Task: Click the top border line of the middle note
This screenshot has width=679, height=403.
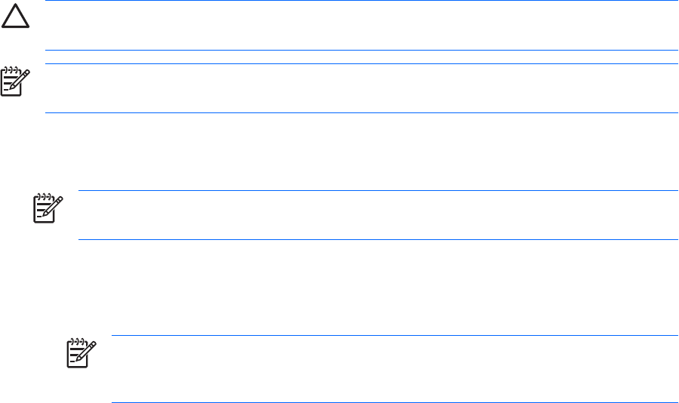Action: 377,191
